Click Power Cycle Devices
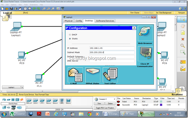Viewport: 188px width, 118px height. pos(26,95)
